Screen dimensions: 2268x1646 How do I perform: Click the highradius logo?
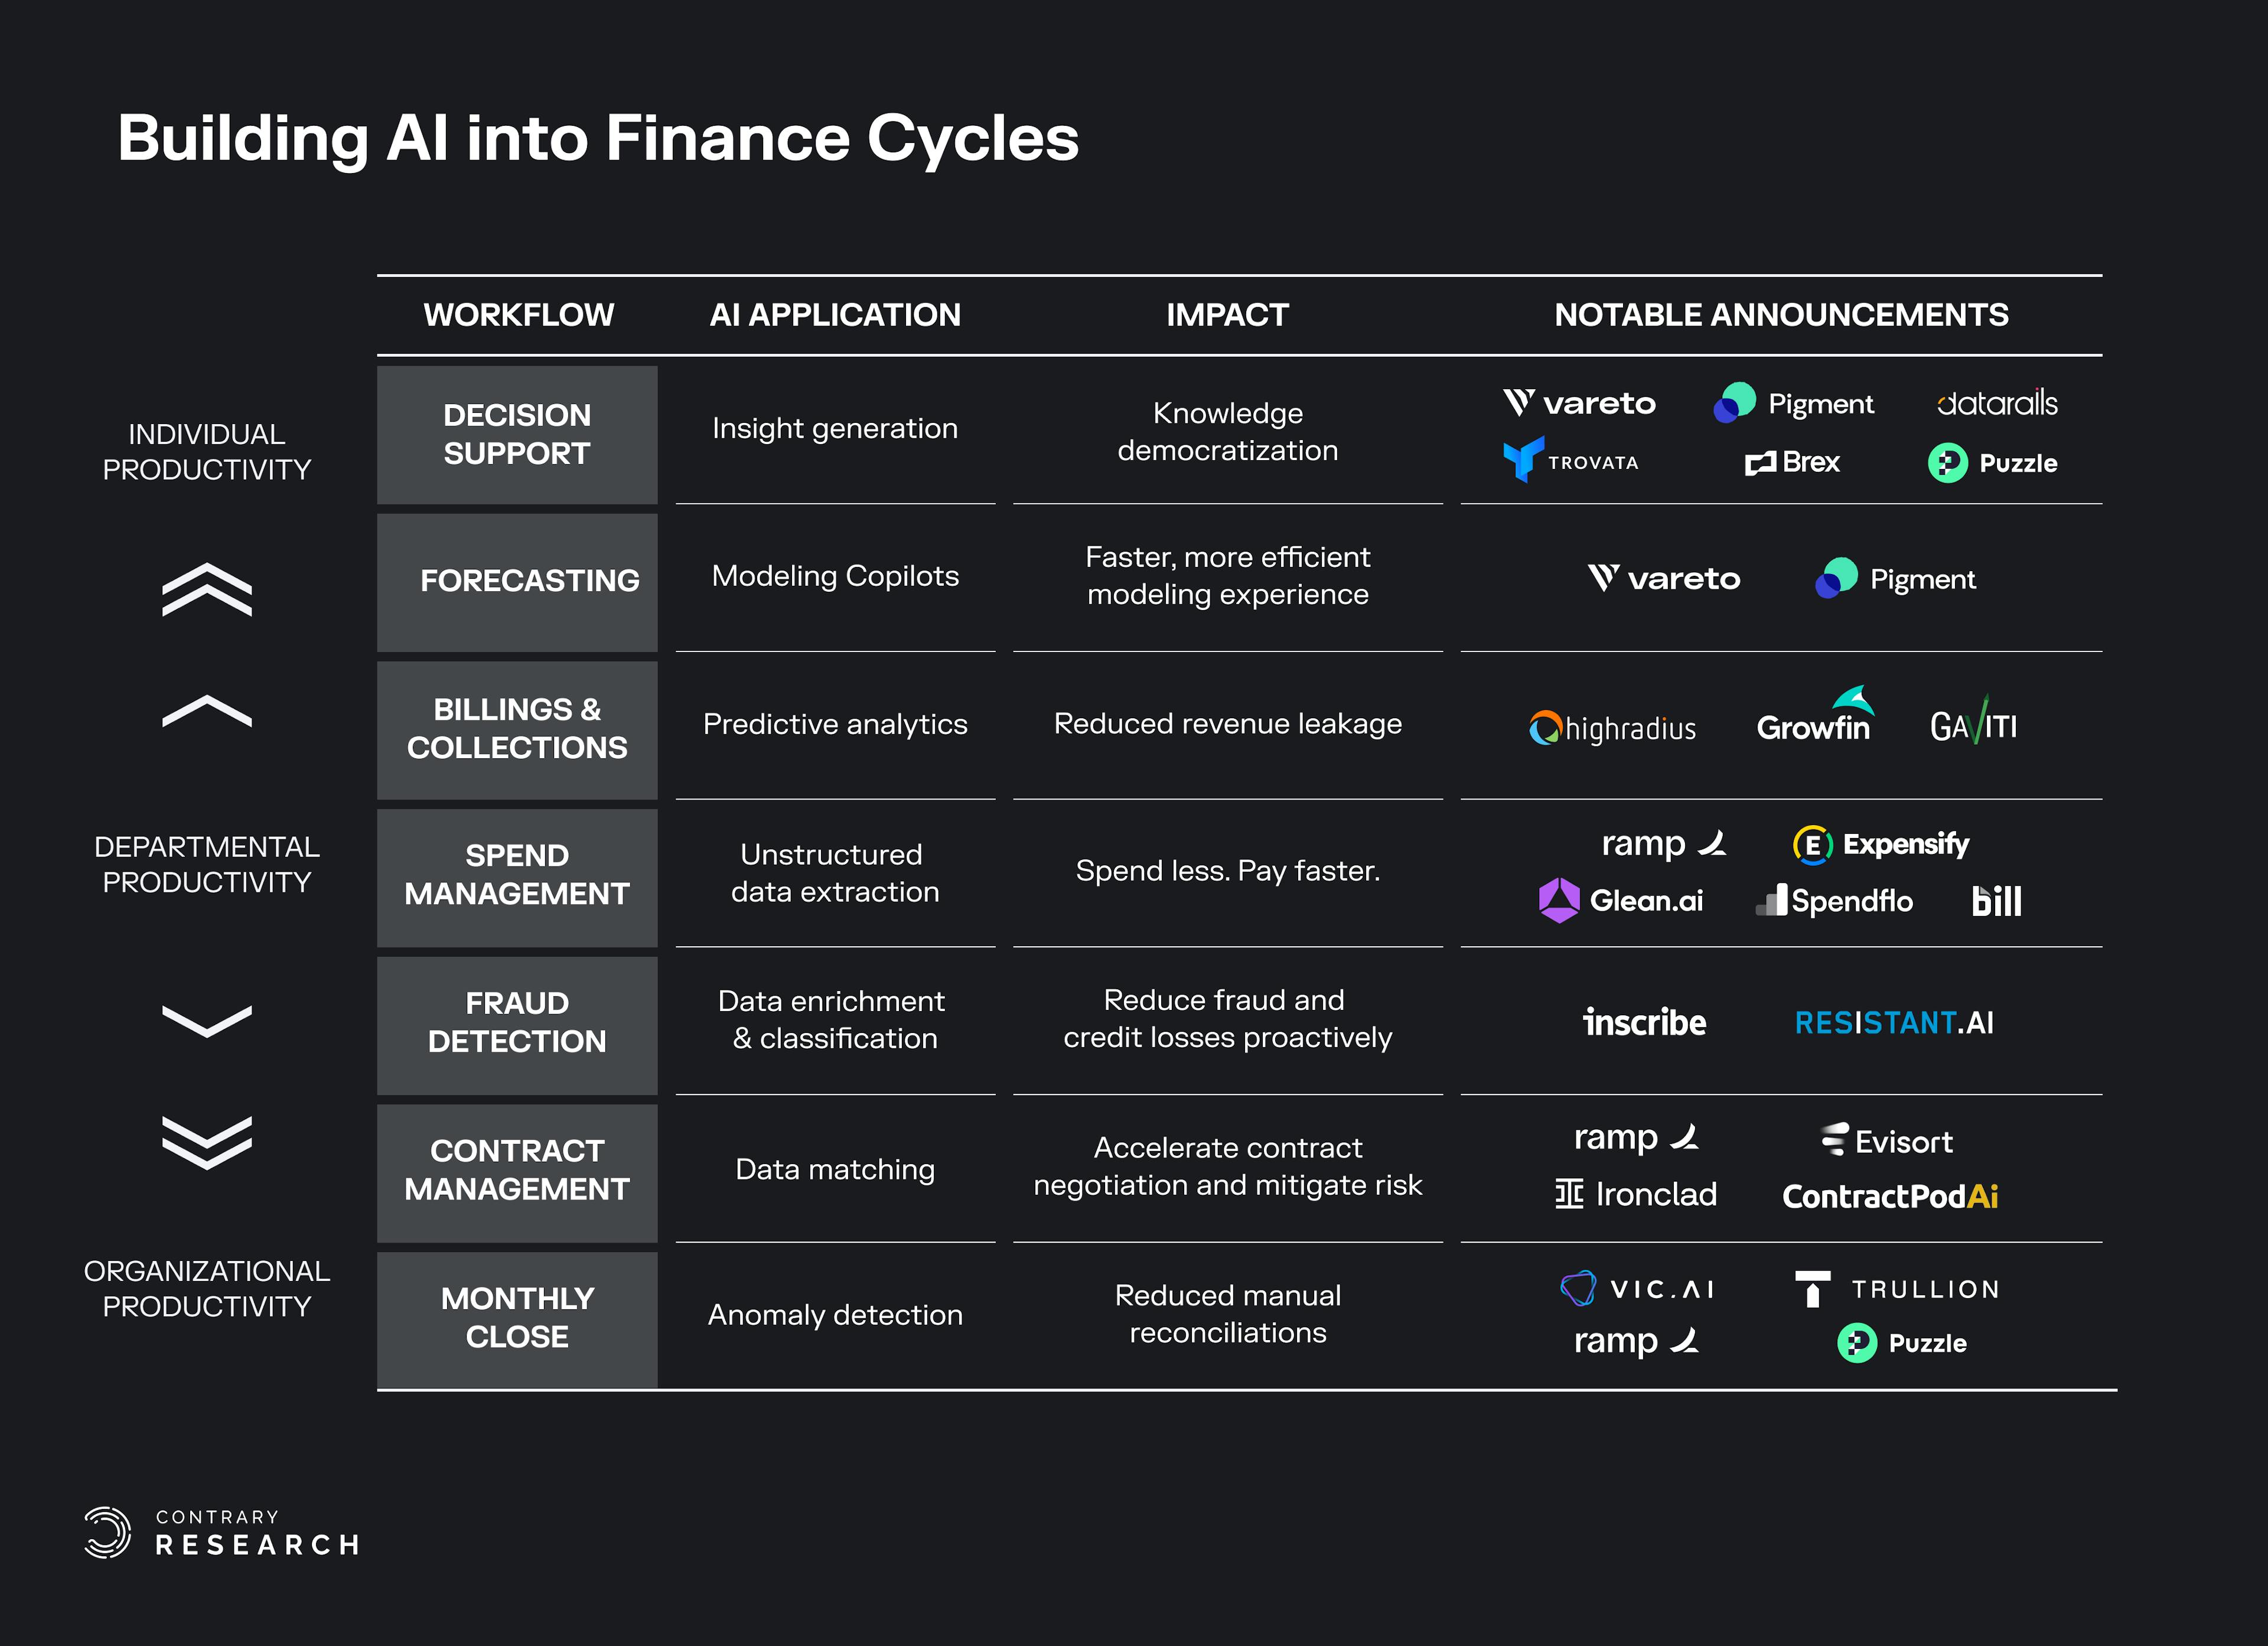point(1612,728)
